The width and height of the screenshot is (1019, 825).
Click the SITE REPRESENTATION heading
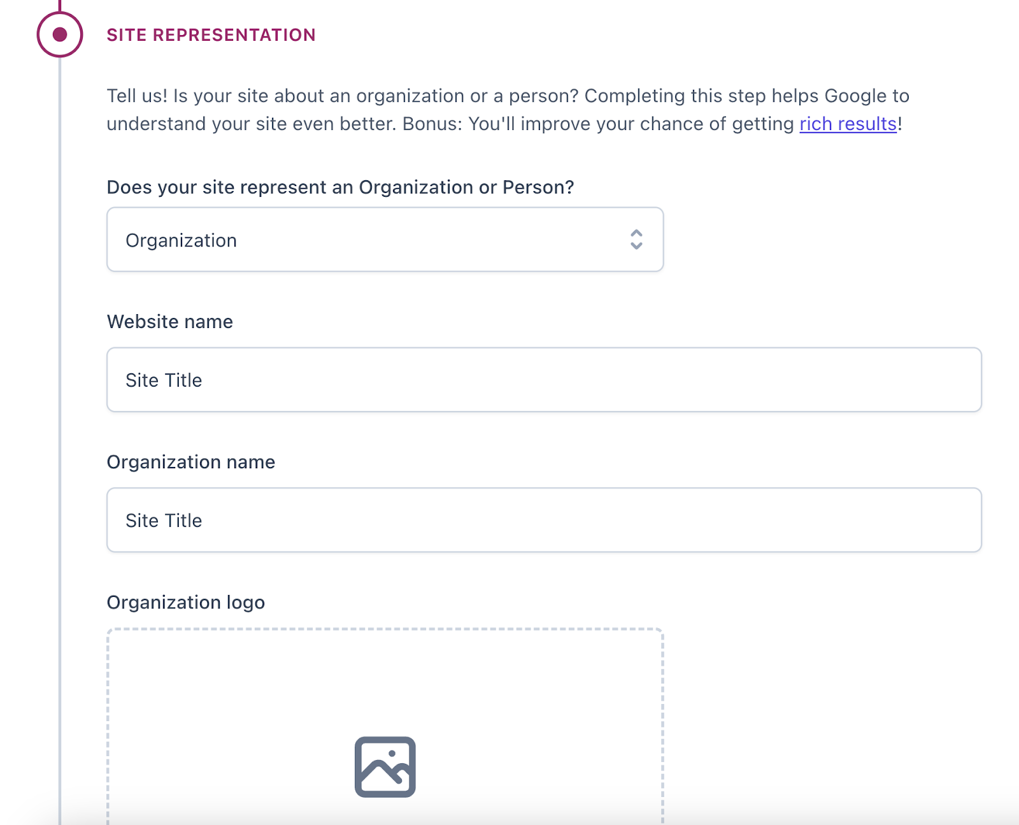[x=211, y=35]
